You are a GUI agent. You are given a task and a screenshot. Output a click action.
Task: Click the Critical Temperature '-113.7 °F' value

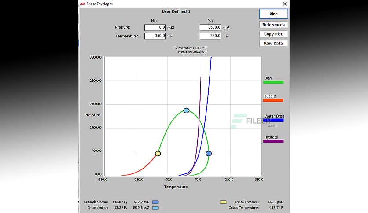[x=276, y=208]
